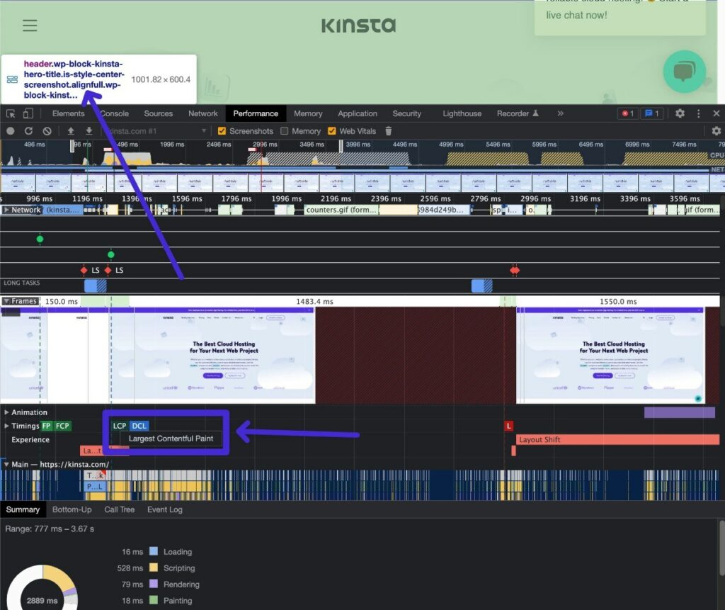Uncheck the Web Vitals option
The height and width of the screenshot is (610, 725).
[331, 131]
